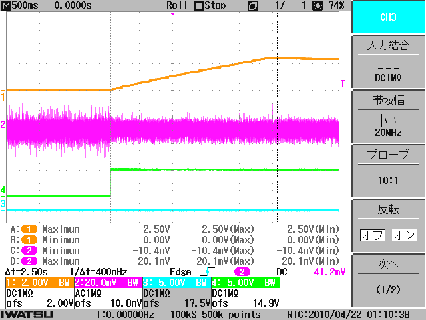Select channel 4 ground marker
This screenshot has width=426, height=320.
coord(3,190)
